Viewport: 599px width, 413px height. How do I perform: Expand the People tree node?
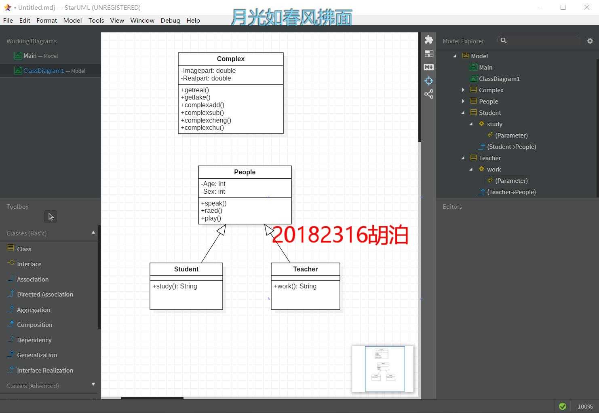click(463, 101)
